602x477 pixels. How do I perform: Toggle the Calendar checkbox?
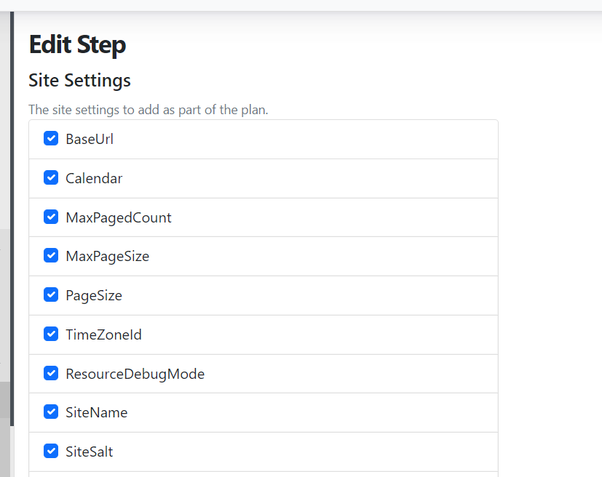(x=50, y=177)
